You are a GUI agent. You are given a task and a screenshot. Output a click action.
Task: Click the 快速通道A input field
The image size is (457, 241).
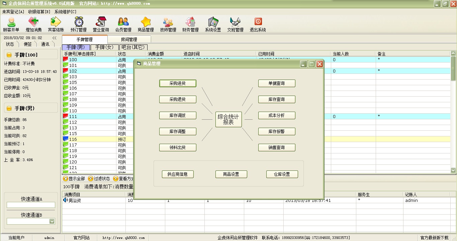coord(31,205)
